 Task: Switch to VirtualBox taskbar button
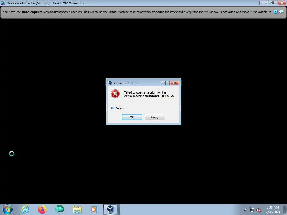pyautogui.click(x=110, y=209)
